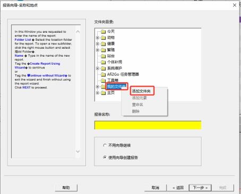Click the folder icon beside 个体补饲

[103, 63]
